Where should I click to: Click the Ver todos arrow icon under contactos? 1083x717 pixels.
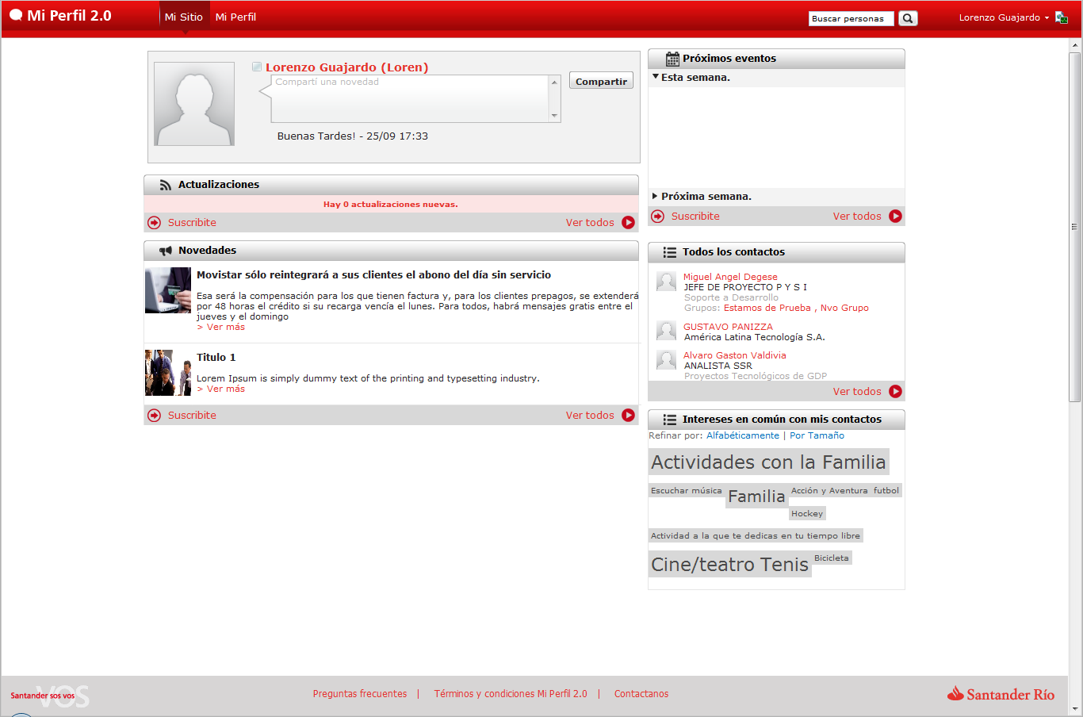pyautogui.click(x=896, y=392)
